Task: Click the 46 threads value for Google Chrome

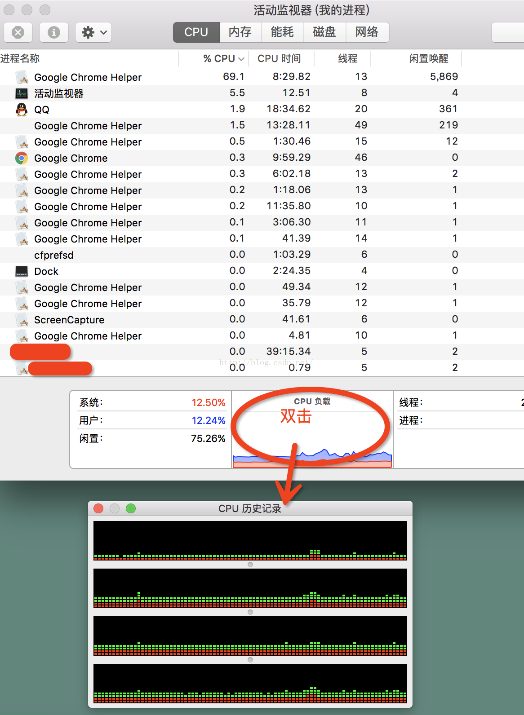Action: pyautogui.click(x=361, y=158)
